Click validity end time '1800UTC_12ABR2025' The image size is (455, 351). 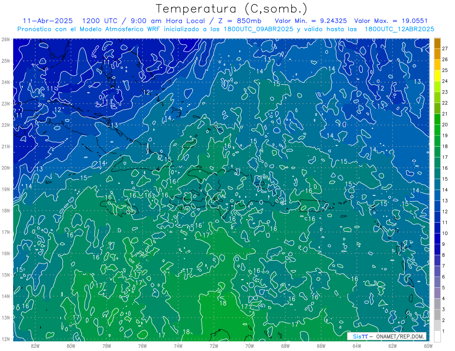point(399,29)
